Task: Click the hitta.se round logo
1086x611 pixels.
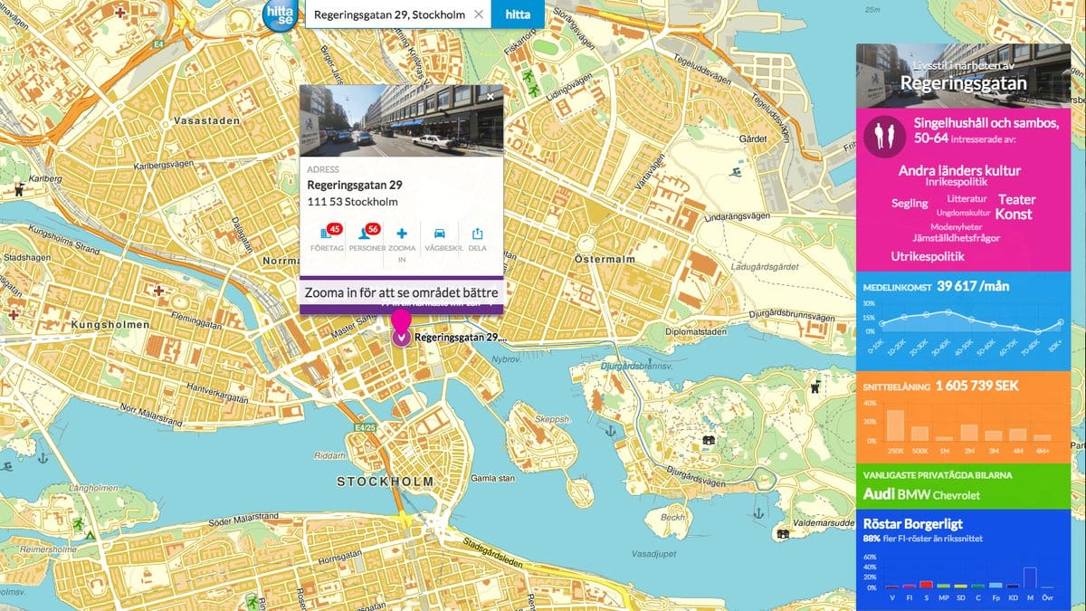Action: pos(280,16)
